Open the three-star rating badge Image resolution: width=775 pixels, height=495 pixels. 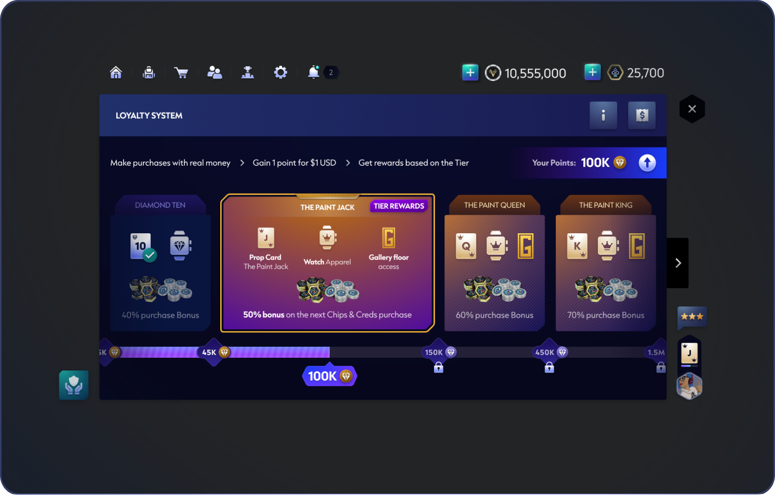coord(692,318)
